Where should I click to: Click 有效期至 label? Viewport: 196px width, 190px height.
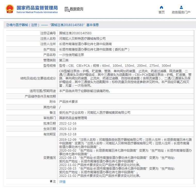point(50,134)
